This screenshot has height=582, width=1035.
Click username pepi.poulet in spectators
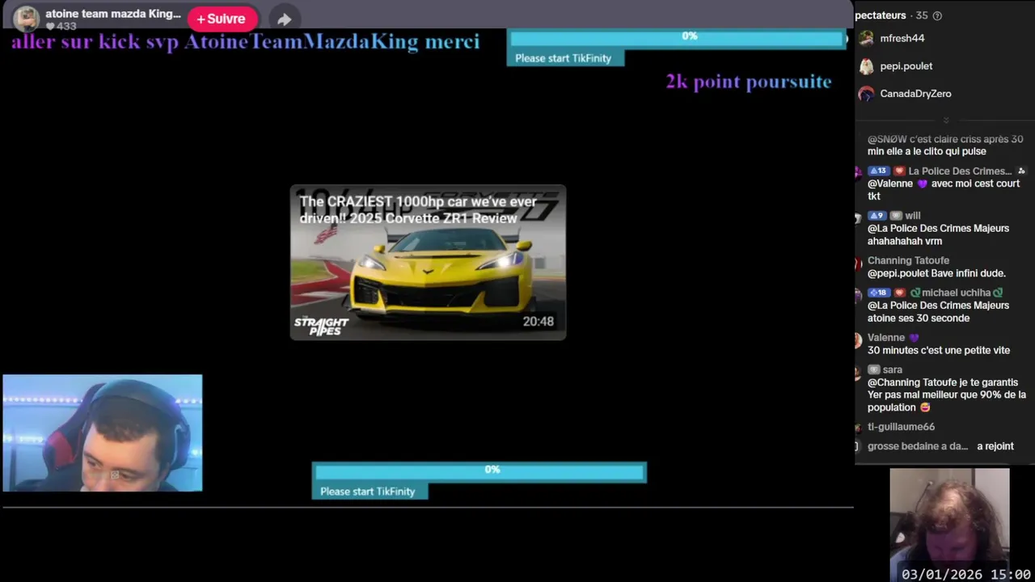tap(906, 66)
